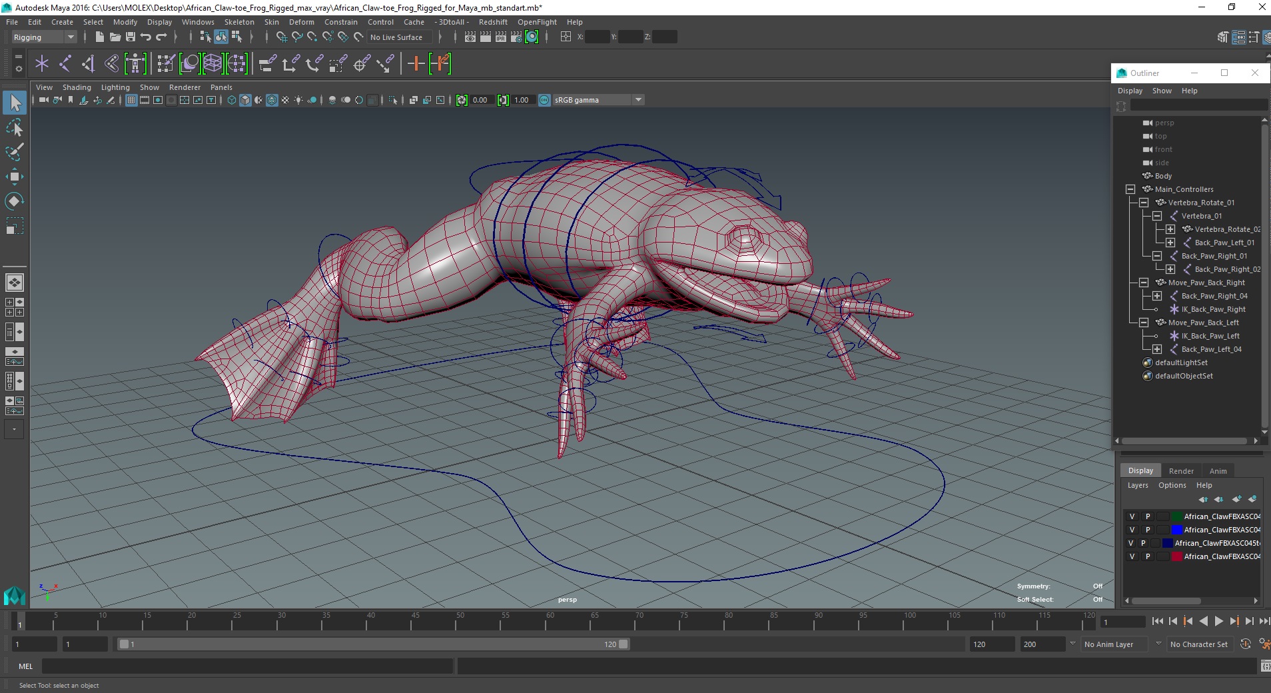Viewport: 1271px width, 693px height.
Task: Click the Set Key orange plus shelf icon
Action: 416,64
